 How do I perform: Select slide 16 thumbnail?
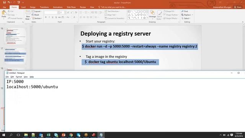coord(15,36)
